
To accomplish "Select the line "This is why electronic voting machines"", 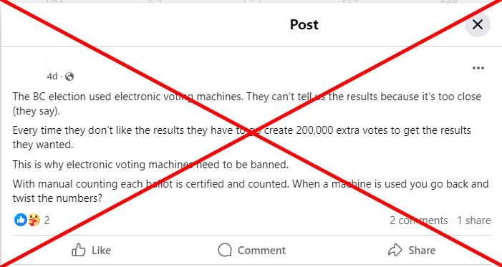I will point(151,165).
